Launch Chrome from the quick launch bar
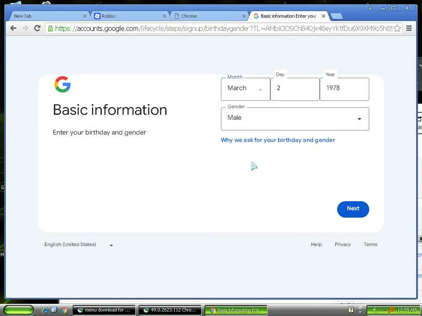The height and width of the screenshot is (316, 422). tap(64, 310)
